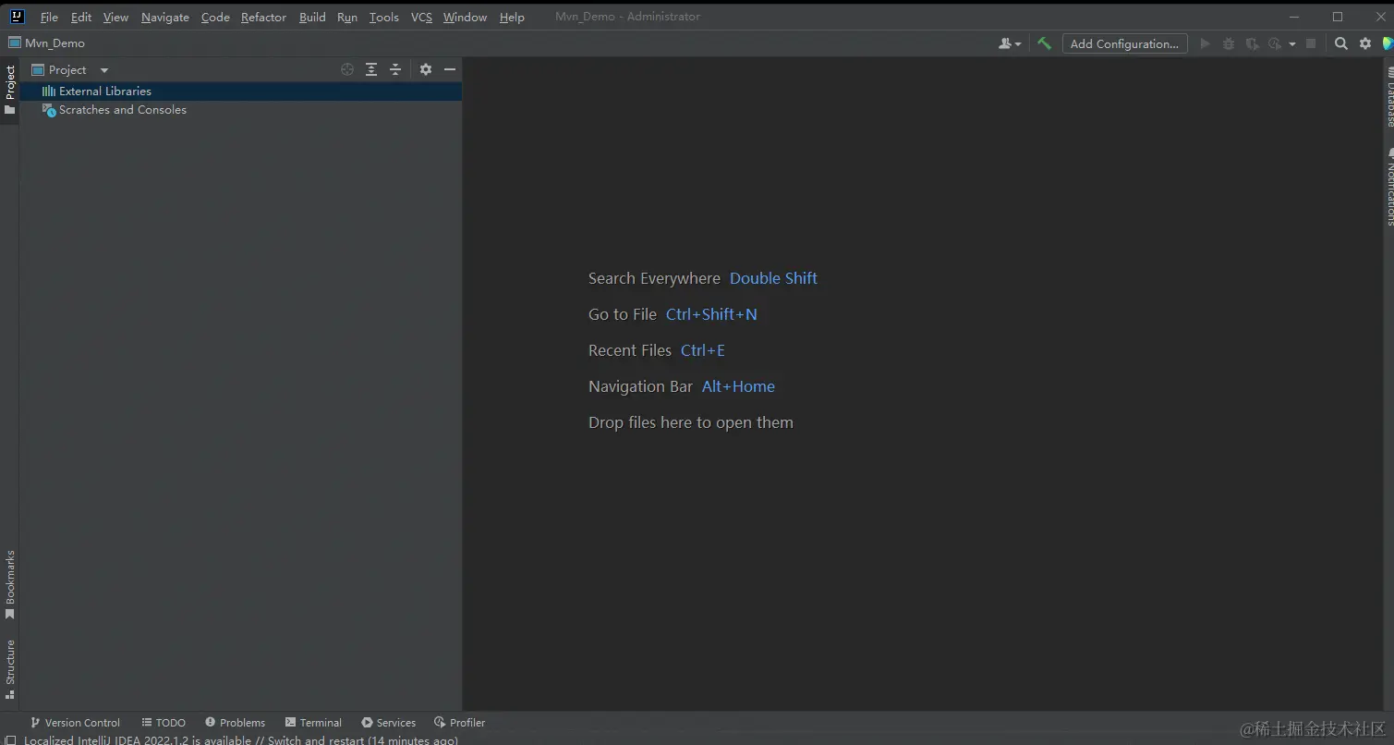Click the External Libraries bars icon
1394x745 pixels.
(49, 91)
